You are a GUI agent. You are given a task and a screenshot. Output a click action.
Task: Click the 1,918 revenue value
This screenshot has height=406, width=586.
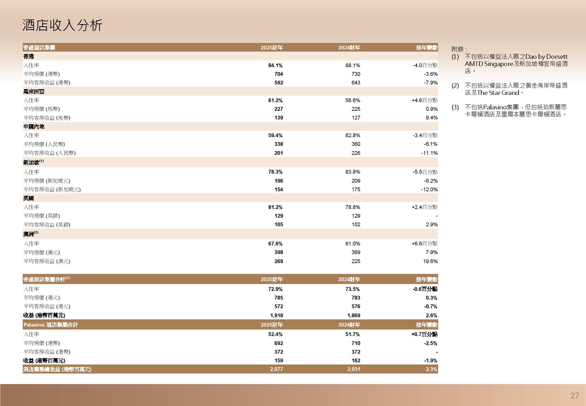point(276,315)
